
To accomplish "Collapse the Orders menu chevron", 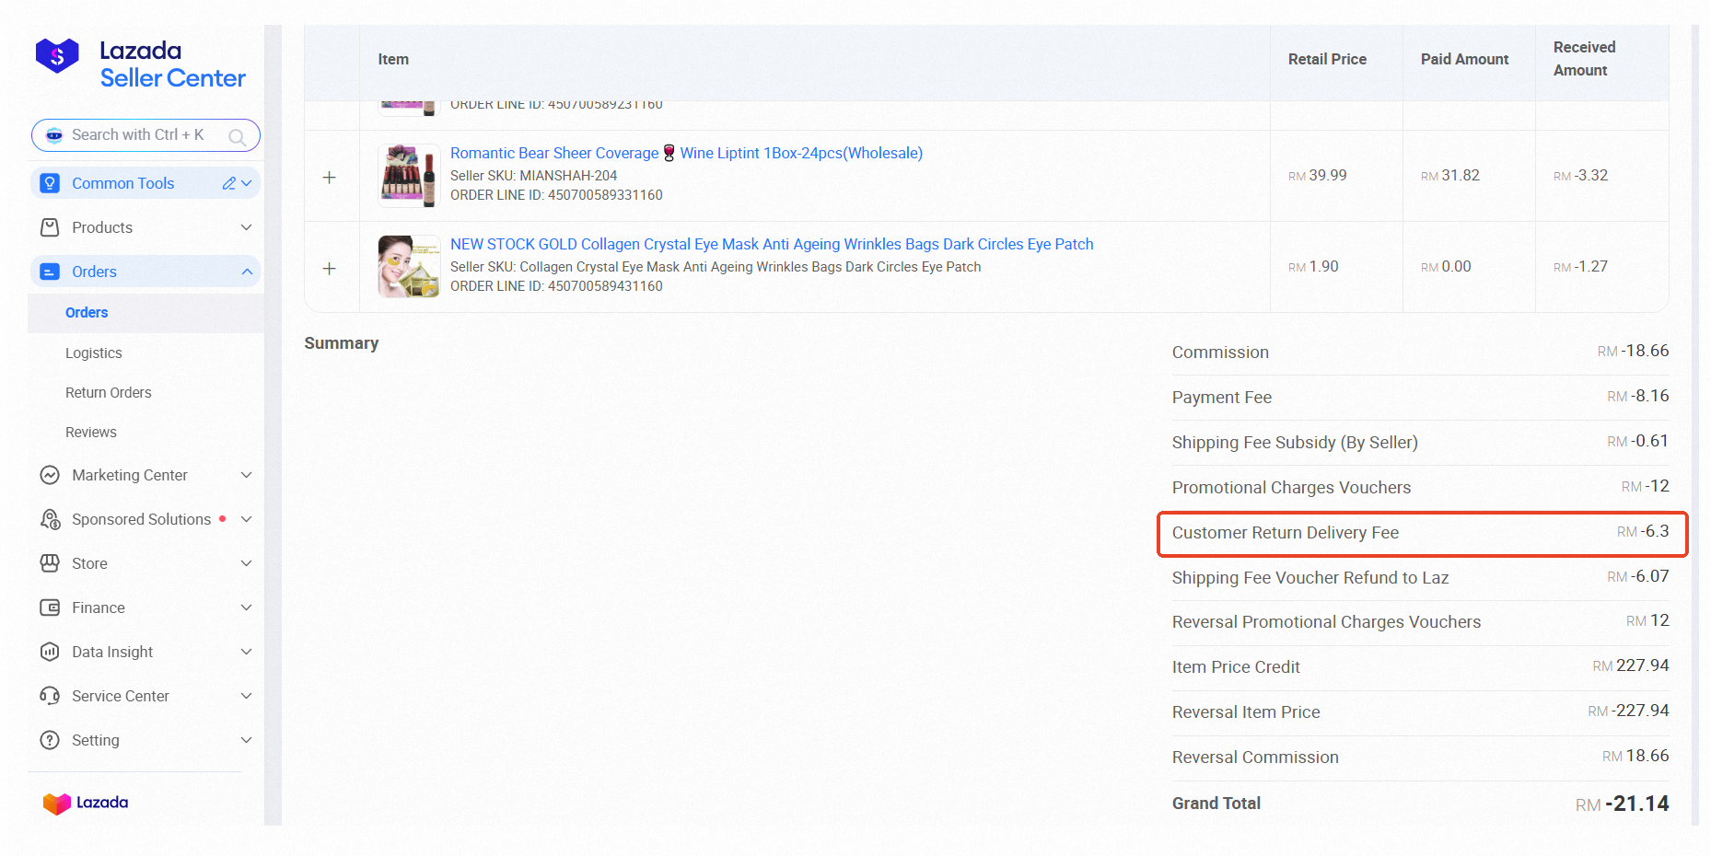I will 247,272.
